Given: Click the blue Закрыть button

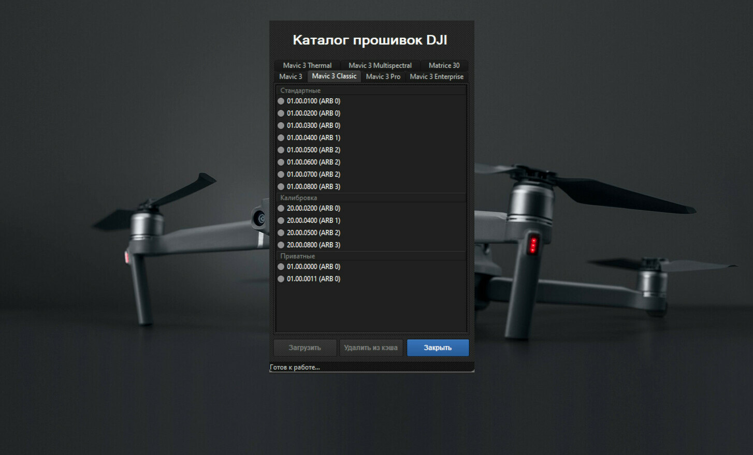Looking at the screenshot, I should [438, 348].
